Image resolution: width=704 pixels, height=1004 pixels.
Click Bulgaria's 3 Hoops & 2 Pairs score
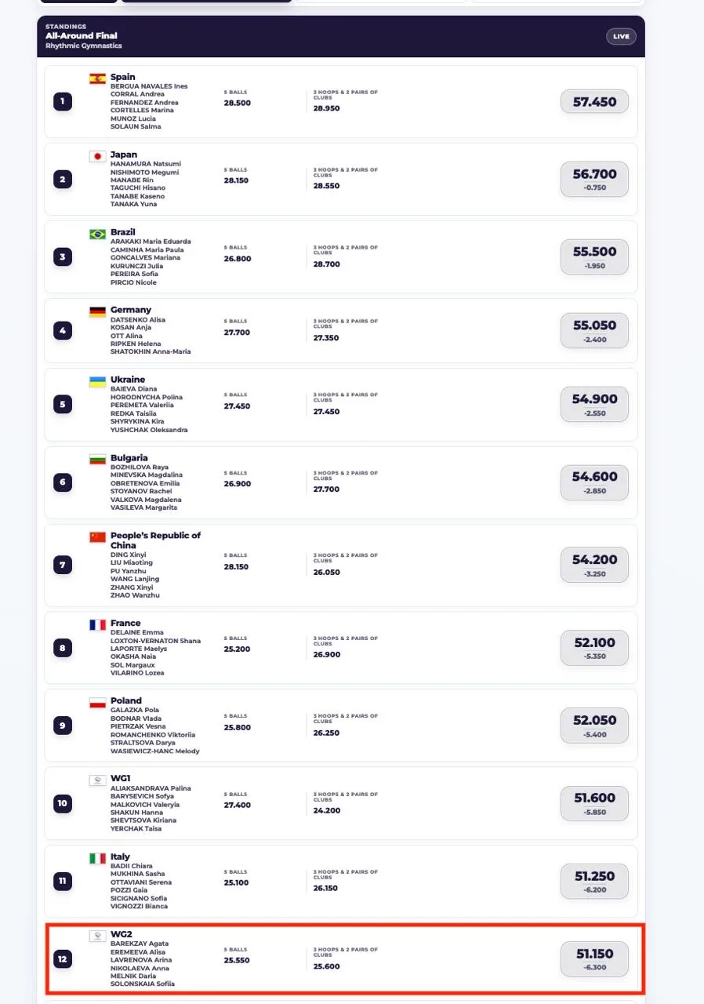[x=326, y=489]
